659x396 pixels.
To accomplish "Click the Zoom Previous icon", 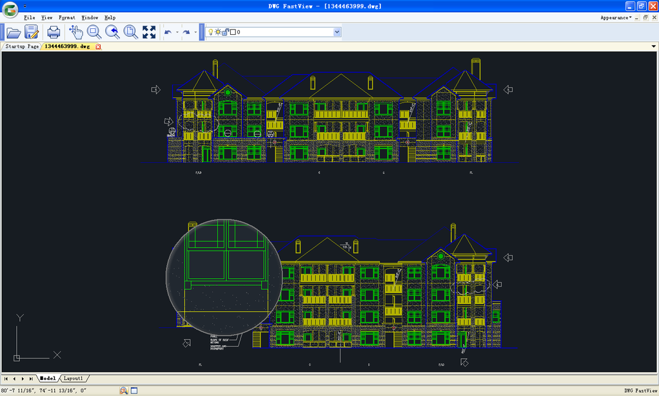I will 113,32.
